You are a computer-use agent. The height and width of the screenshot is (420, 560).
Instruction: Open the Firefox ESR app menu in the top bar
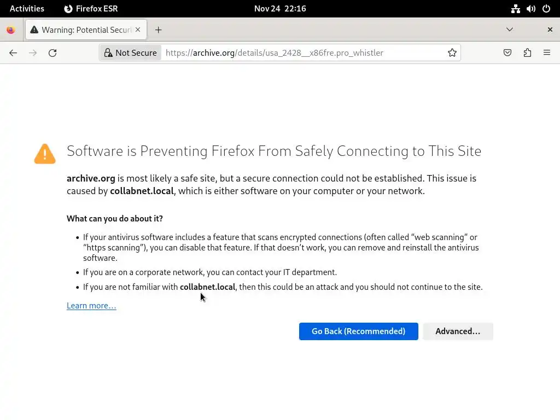[x=91, y=8]
